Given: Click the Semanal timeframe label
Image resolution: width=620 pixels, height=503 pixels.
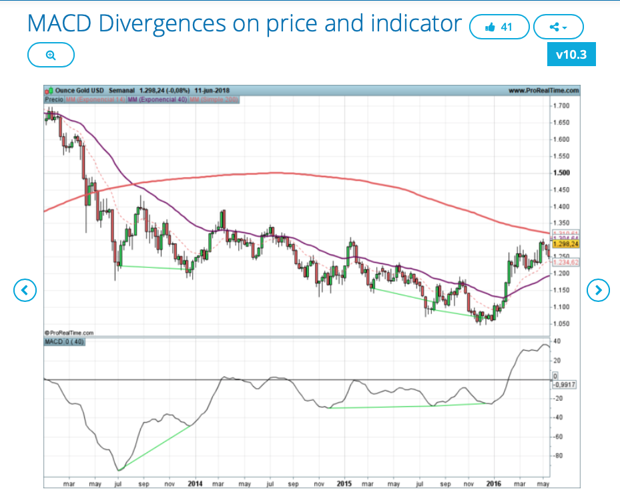Looking at the screenshot, I should (121, 91).
